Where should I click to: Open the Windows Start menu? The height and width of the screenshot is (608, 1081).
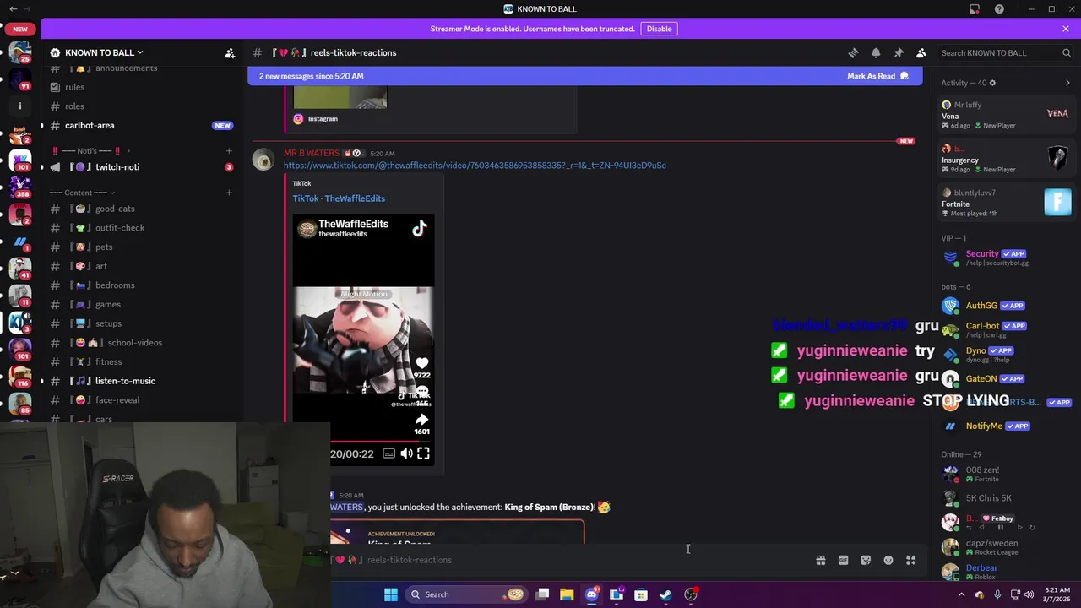(390, 594)
